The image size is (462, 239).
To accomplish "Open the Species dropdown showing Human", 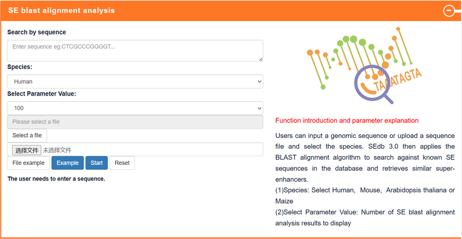I will pyautogui.click(x=135, y=82).
